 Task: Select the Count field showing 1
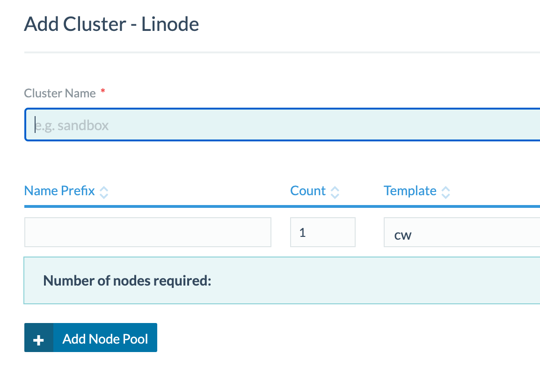(x=322, y=232)
